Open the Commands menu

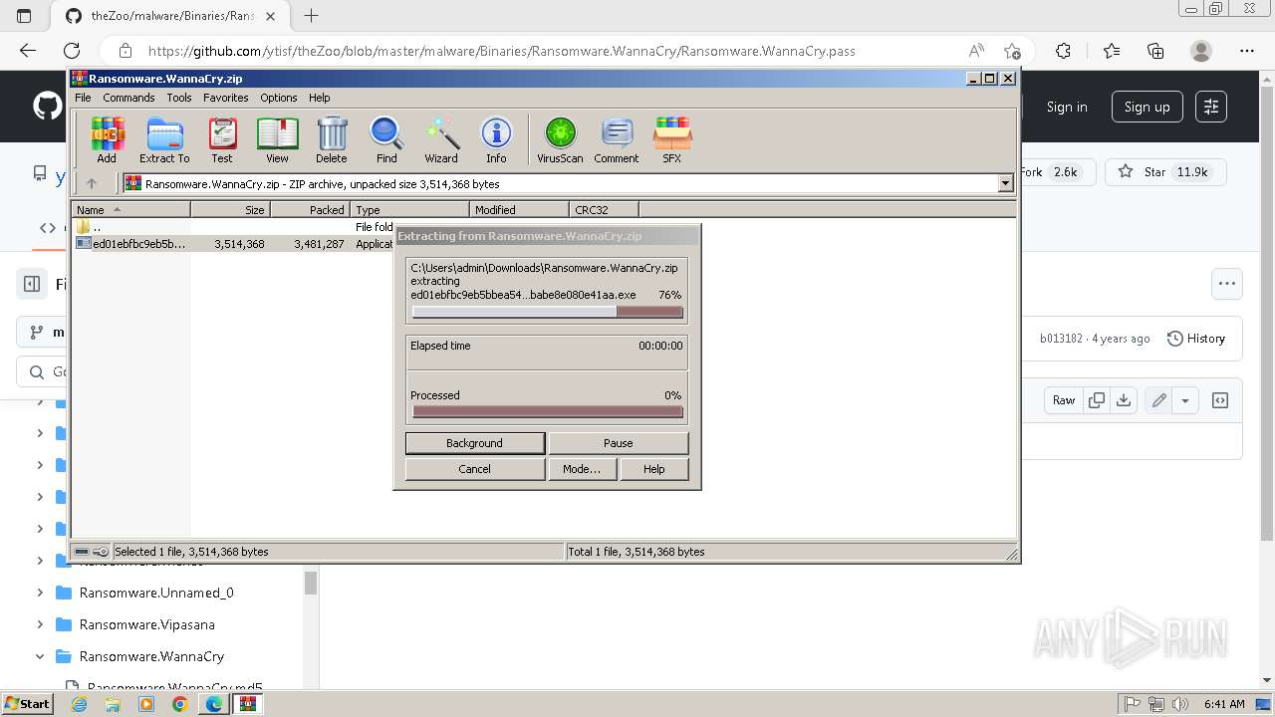click(128, 98)
